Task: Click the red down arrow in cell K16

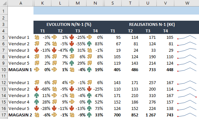Action: click(36, 108)
